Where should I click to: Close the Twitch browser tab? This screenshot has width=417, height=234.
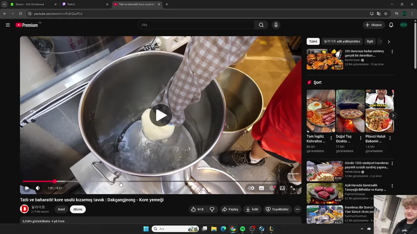[107, 4]
